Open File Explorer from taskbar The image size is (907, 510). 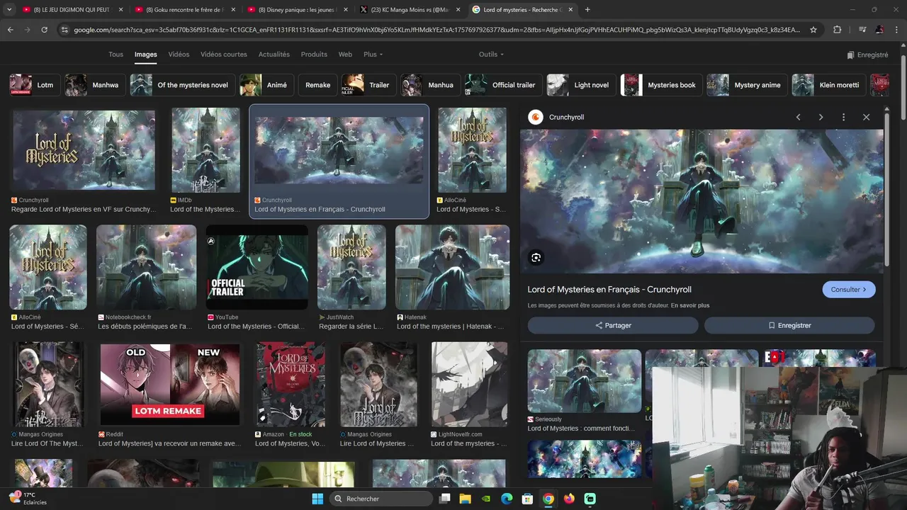(466, 499)
